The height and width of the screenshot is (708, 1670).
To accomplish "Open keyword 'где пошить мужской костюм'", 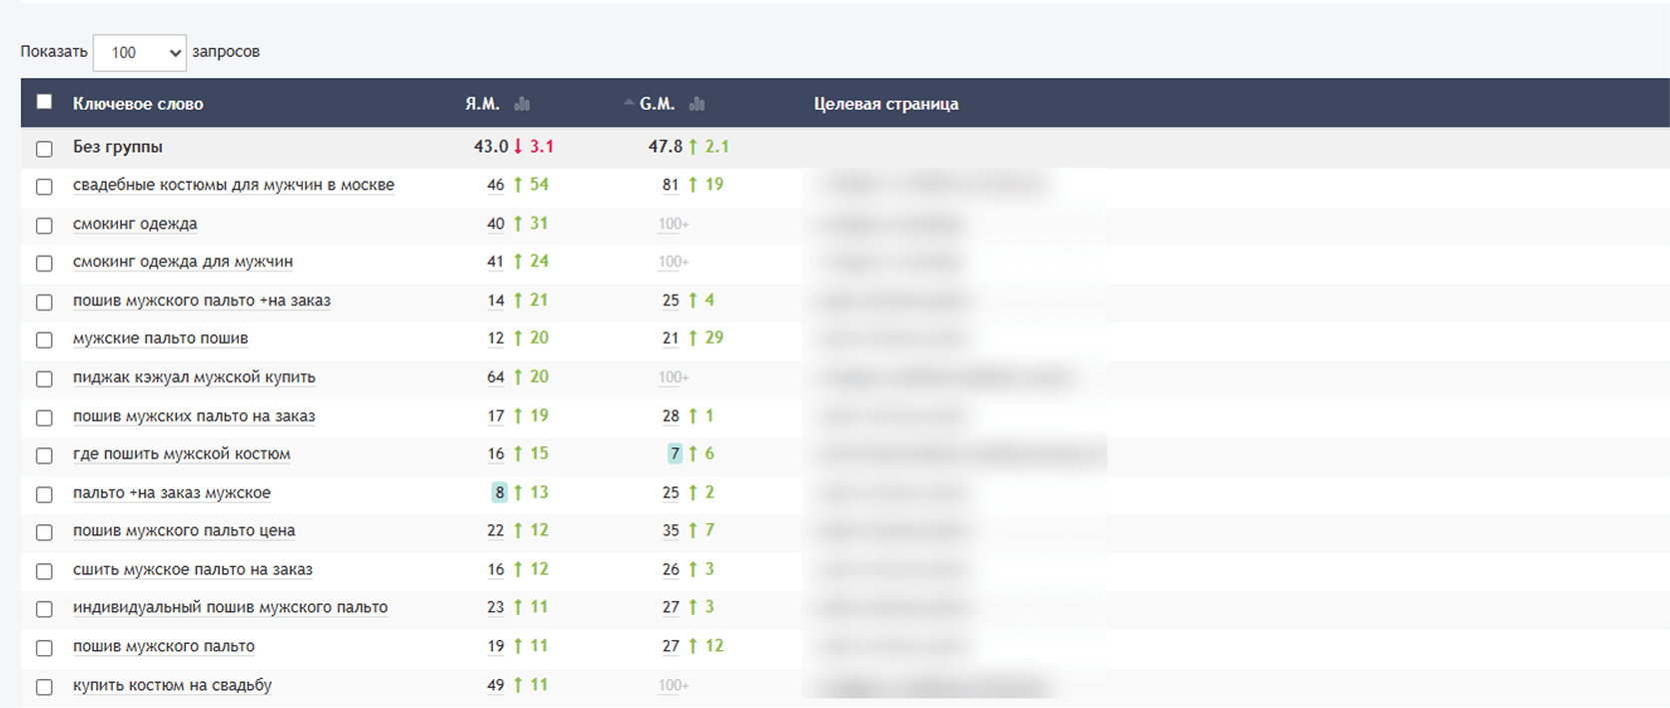I will (182, 454).
